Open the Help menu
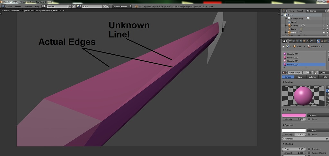This screenshot has width=329, height=156. [x=37, y=6]
